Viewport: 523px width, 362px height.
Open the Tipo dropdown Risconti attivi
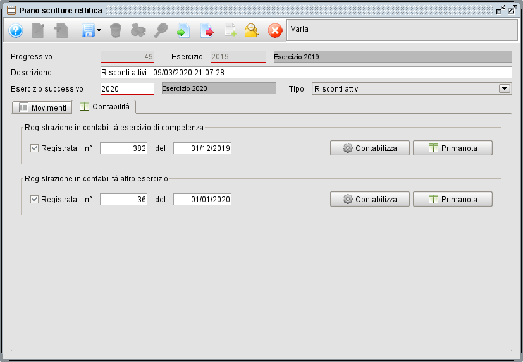[x=412, y=88]
